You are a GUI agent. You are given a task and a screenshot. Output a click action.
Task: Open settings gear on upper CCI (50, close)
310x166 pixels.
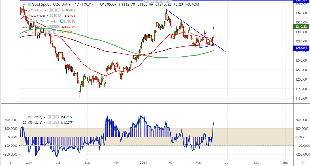coord(53,117)
